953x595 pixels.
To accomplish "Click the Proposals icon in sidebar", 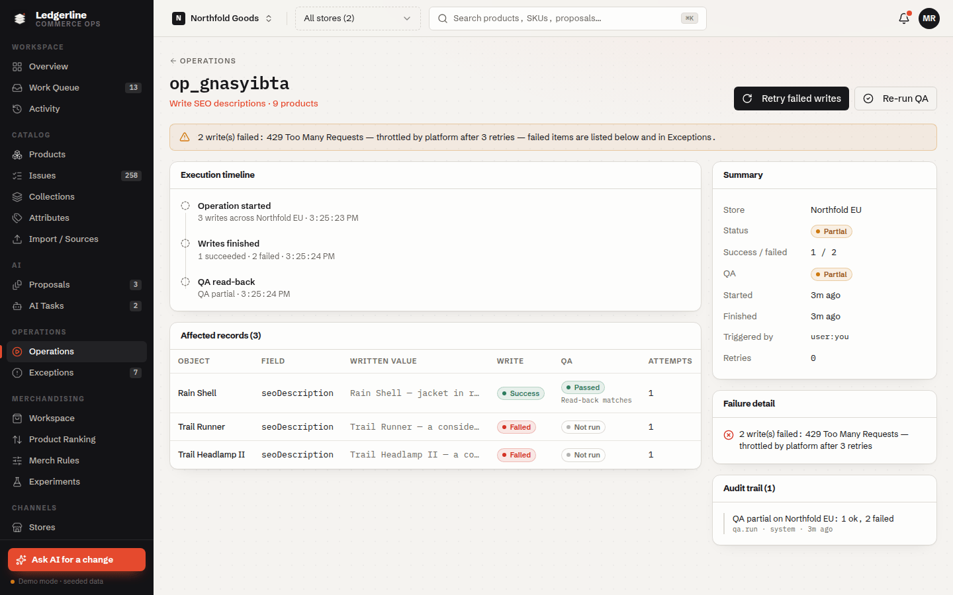I will coord(17,285).
